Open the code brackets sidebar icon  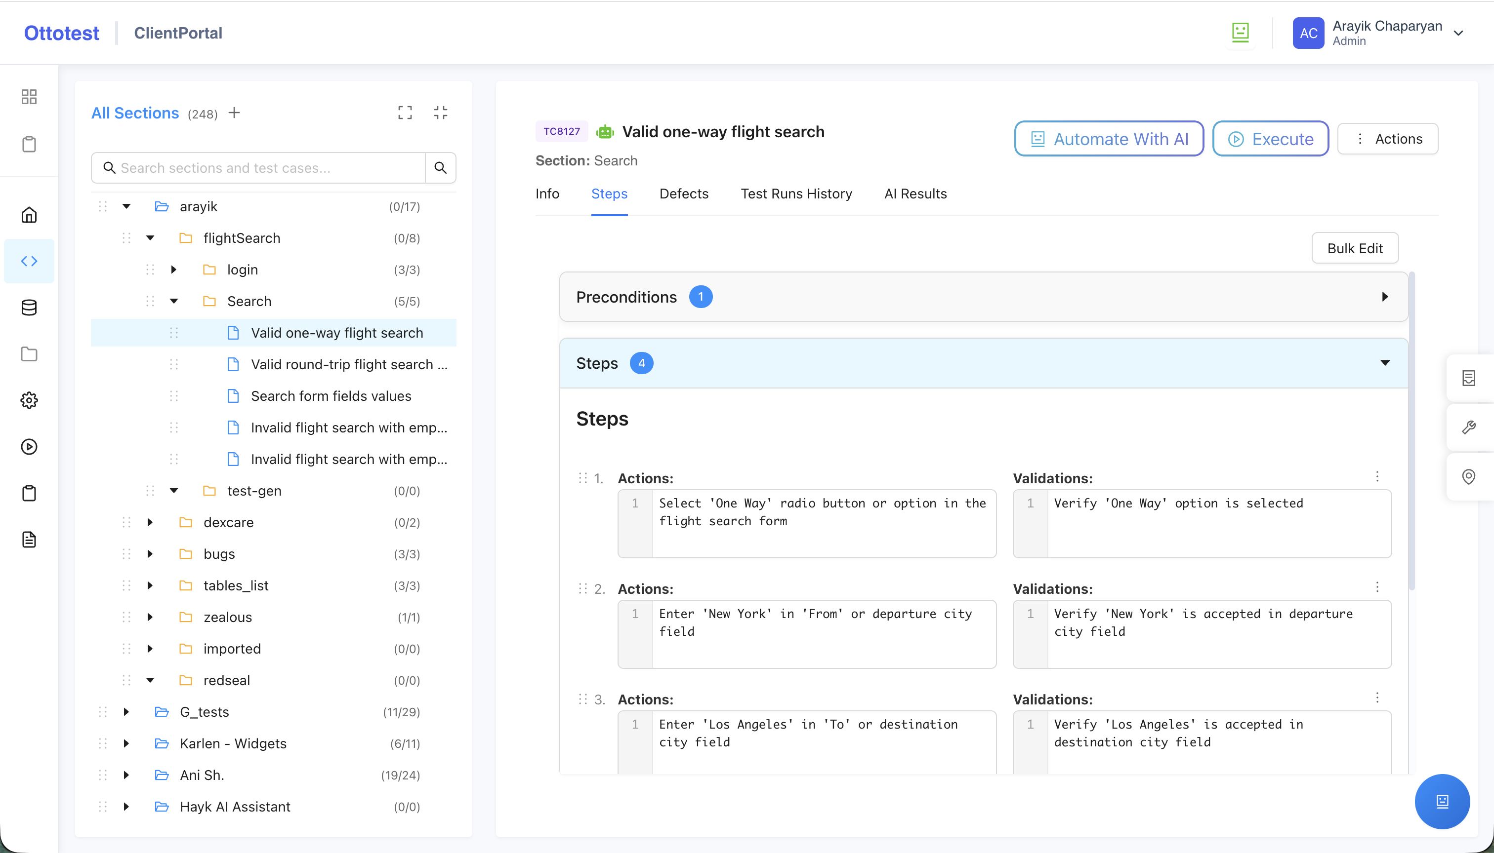pyautogui.click(x=29, y=261)
